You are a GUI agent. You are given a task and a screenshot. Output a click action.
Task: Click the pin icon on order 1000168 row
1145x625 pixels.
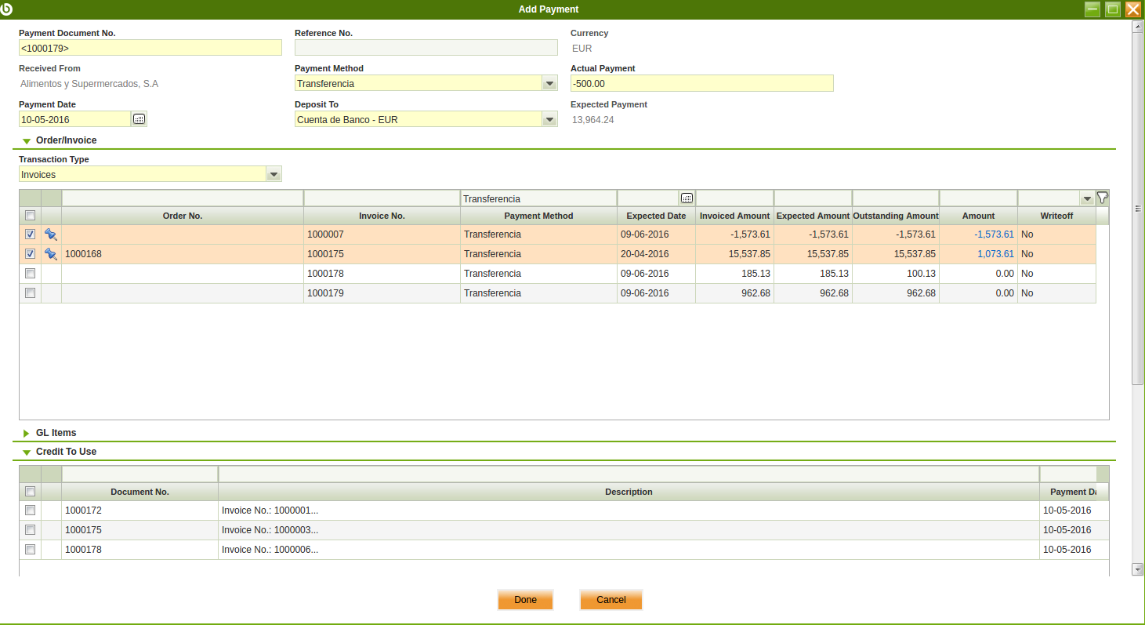tap(51, 254)
